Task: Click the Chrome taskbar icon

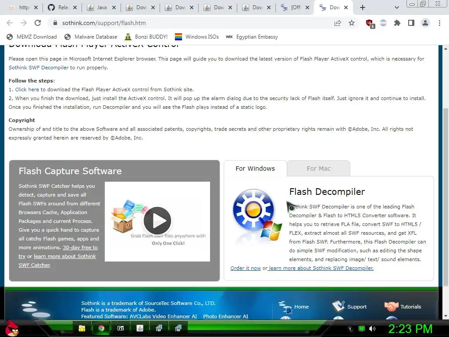Action: click(x=101, y=328)
